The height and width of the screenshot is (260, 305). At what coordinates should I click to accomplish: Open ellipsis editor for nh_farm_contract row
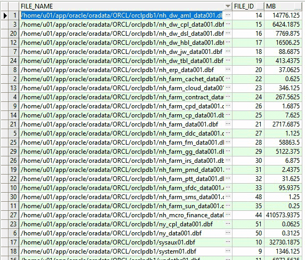tap(228, 97)
